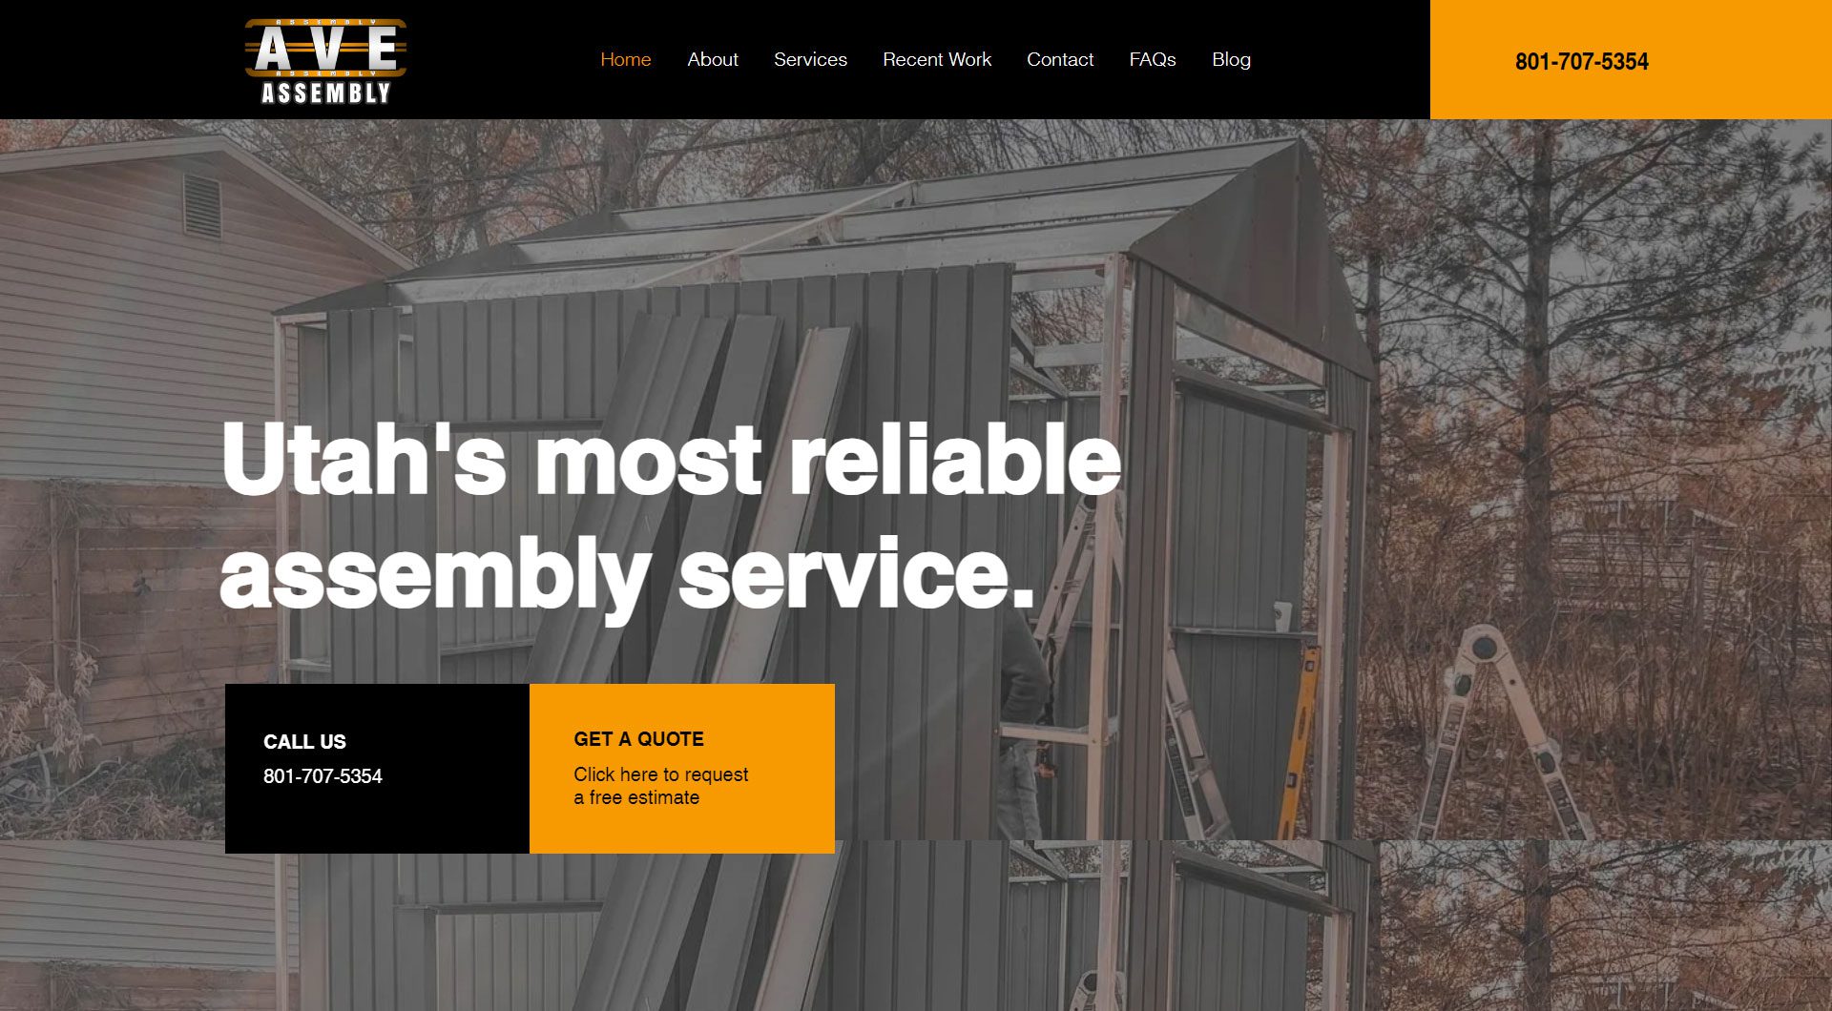Select the black Call Us box

[377, 769]
